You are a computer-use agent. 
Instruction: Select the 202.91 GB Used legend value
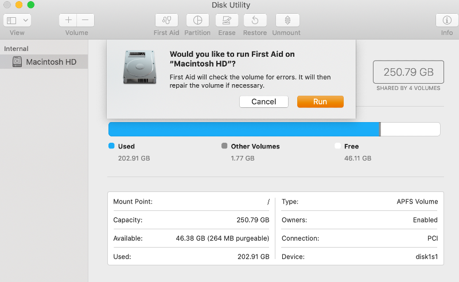(134, 158)
